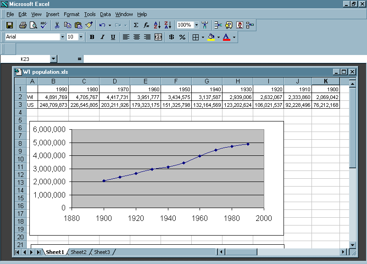This screenshot has height=264, width=367.
Task: Click the Print icon
Action: pos(22,25)
